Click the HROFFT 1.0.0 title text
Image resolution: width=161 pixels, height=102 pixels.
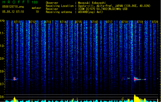[20, 2]
